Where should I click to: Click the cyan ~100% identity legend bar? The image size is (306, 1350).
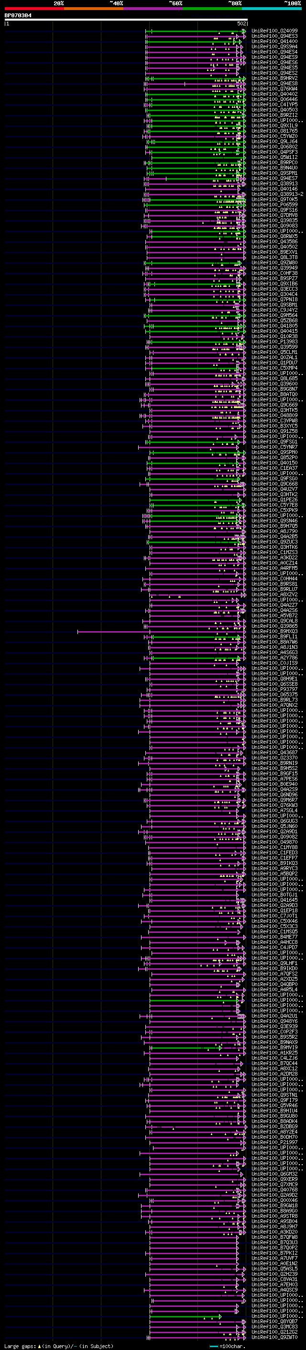click(x=272, y=9)
